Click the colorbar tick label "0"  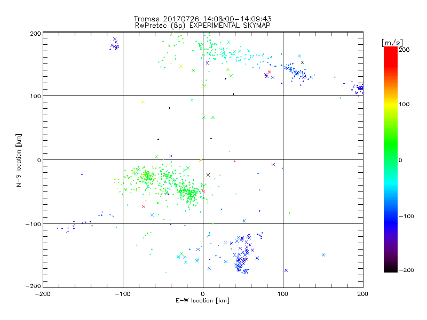coord(401,160)
